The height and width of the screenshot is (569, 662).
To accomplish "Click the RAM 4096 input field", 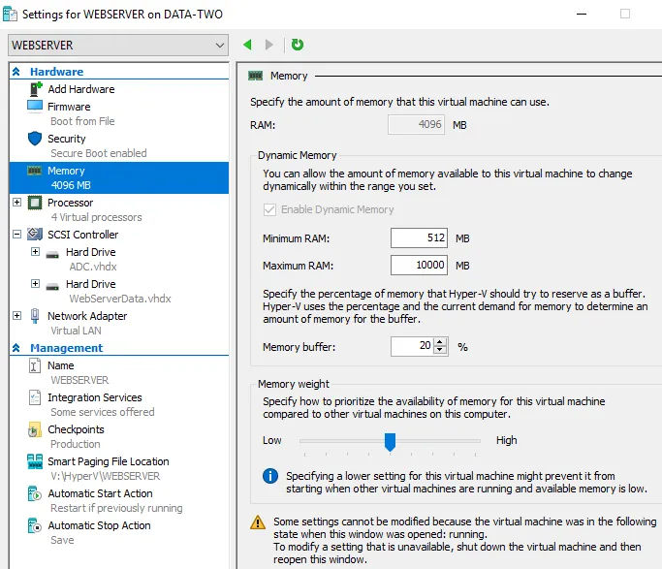I will click(x=416, y=124).
